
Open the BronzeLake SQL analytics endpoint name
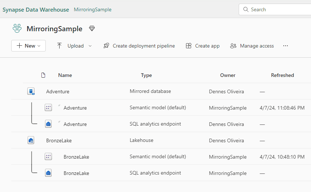point(76,173)
